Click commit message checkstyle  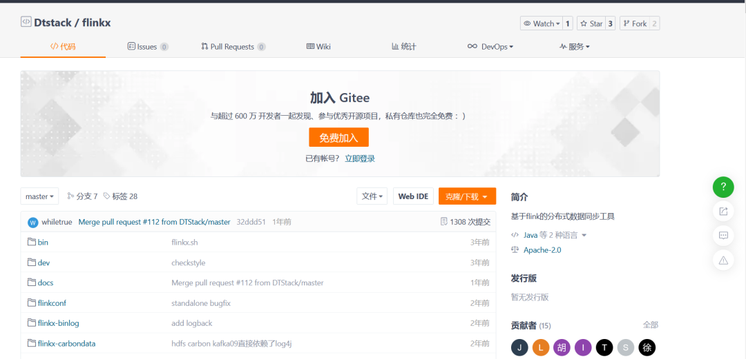(189, 262)
